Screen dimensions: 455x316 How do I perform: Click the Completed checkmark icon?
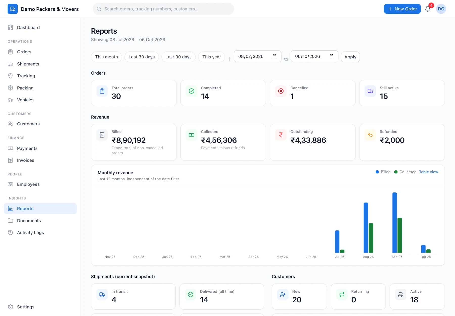click(x=191, y=91)
